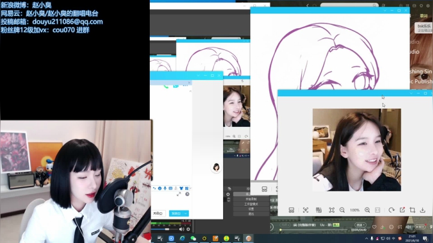The height and width of the screenshot is (243, 433).
Task: Open the four-squares apps icon in chat toolbar
Action: point(186,188)
